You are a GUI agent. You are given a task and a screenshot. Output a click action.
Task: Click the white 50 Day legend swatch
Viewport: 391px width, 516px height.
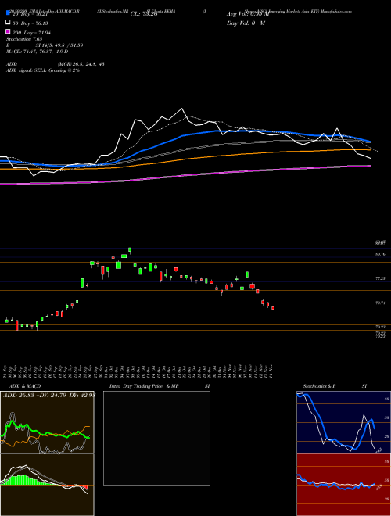[x=8, y=23]
